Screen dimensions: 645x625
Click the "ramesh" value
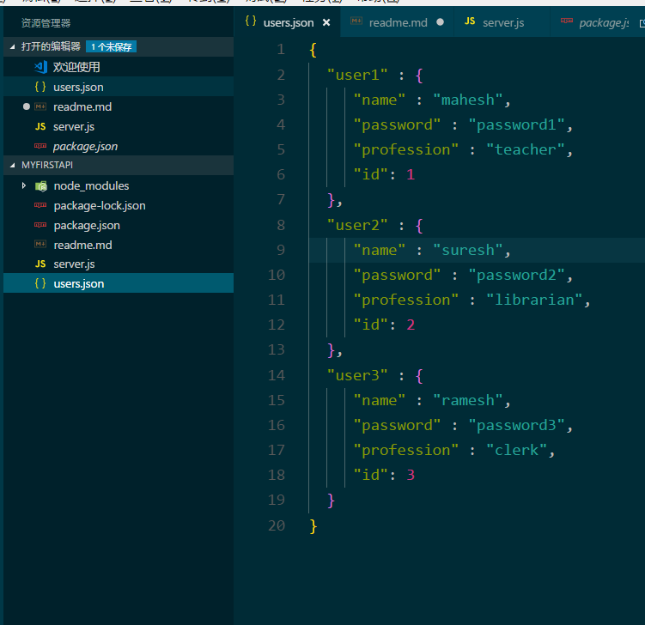pyautogui.click(x=467, y=400)
